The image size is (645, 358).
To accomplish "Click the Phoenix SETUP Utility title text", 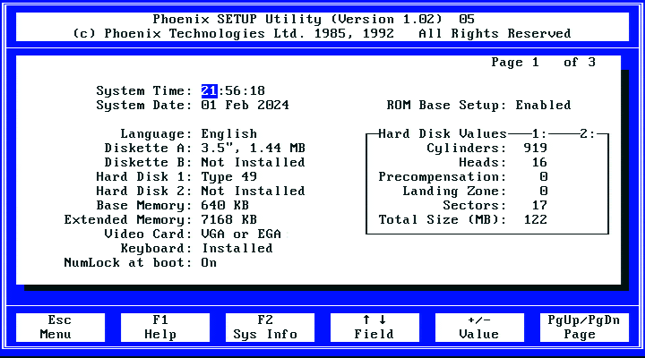I will tap(314, 20).
